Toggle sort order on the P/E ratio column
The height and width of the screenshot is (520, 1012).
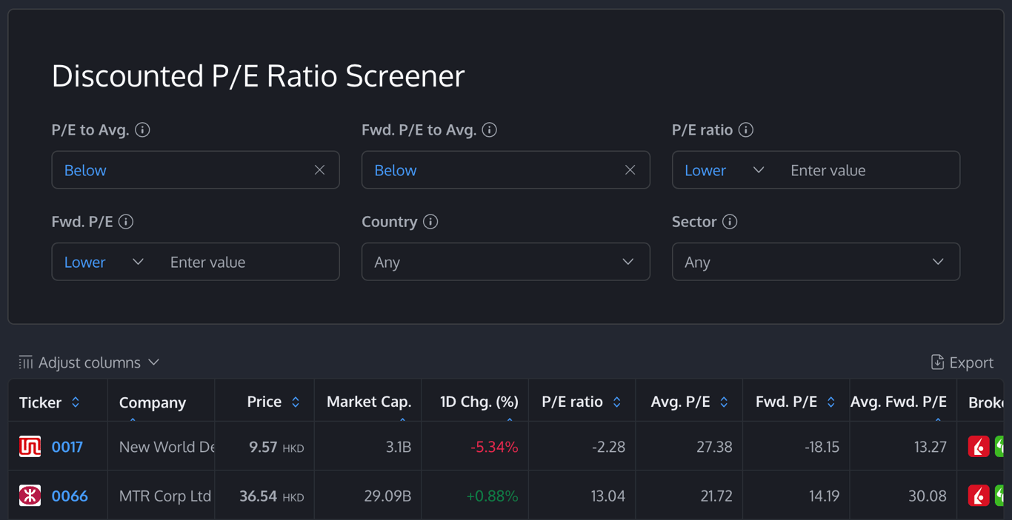click(616, 402)
